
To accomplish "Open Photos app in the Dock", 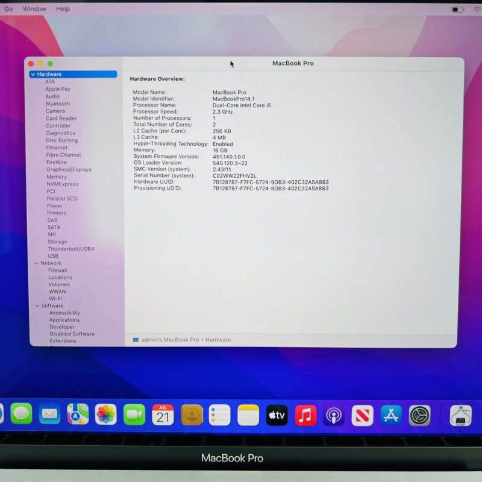I will [x=106, y=415].
